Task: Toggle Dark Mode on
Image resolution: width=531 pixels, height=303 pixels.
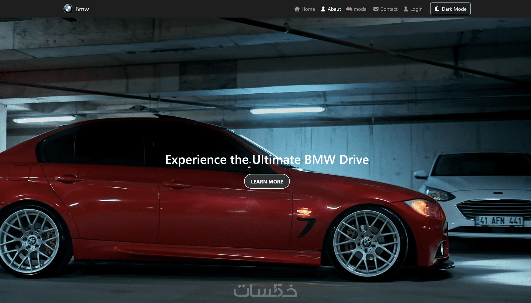Action: pos(450,9)
